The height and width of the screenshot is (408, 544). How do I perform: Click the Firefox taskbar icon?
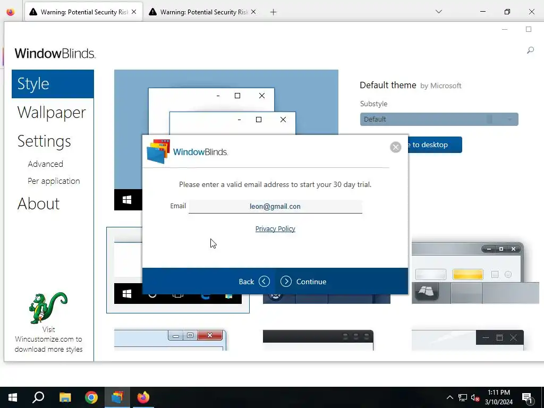143,397
